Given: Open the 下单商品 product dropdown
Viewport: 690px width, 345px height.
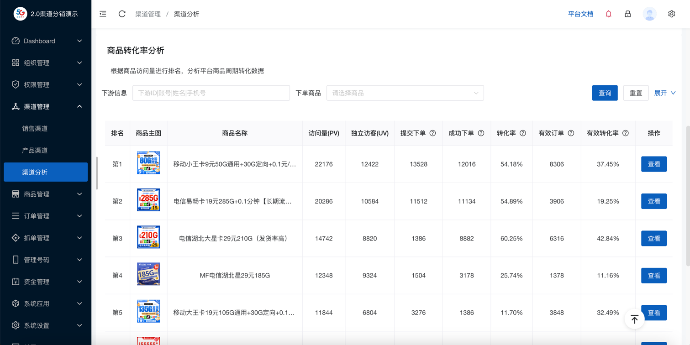Looking at the screenshot, I should pos(405,93).
